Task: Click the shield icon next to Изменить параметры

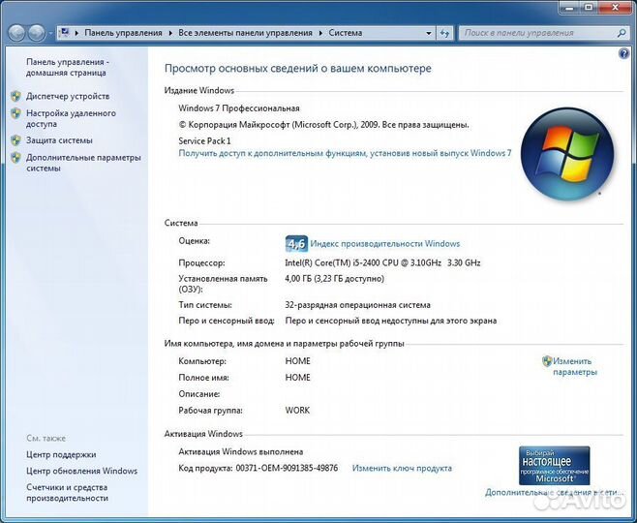Action: coord(547,361)
